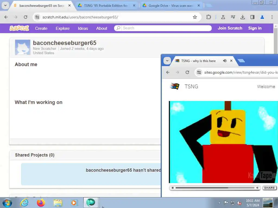Click the About me heading

26,64
